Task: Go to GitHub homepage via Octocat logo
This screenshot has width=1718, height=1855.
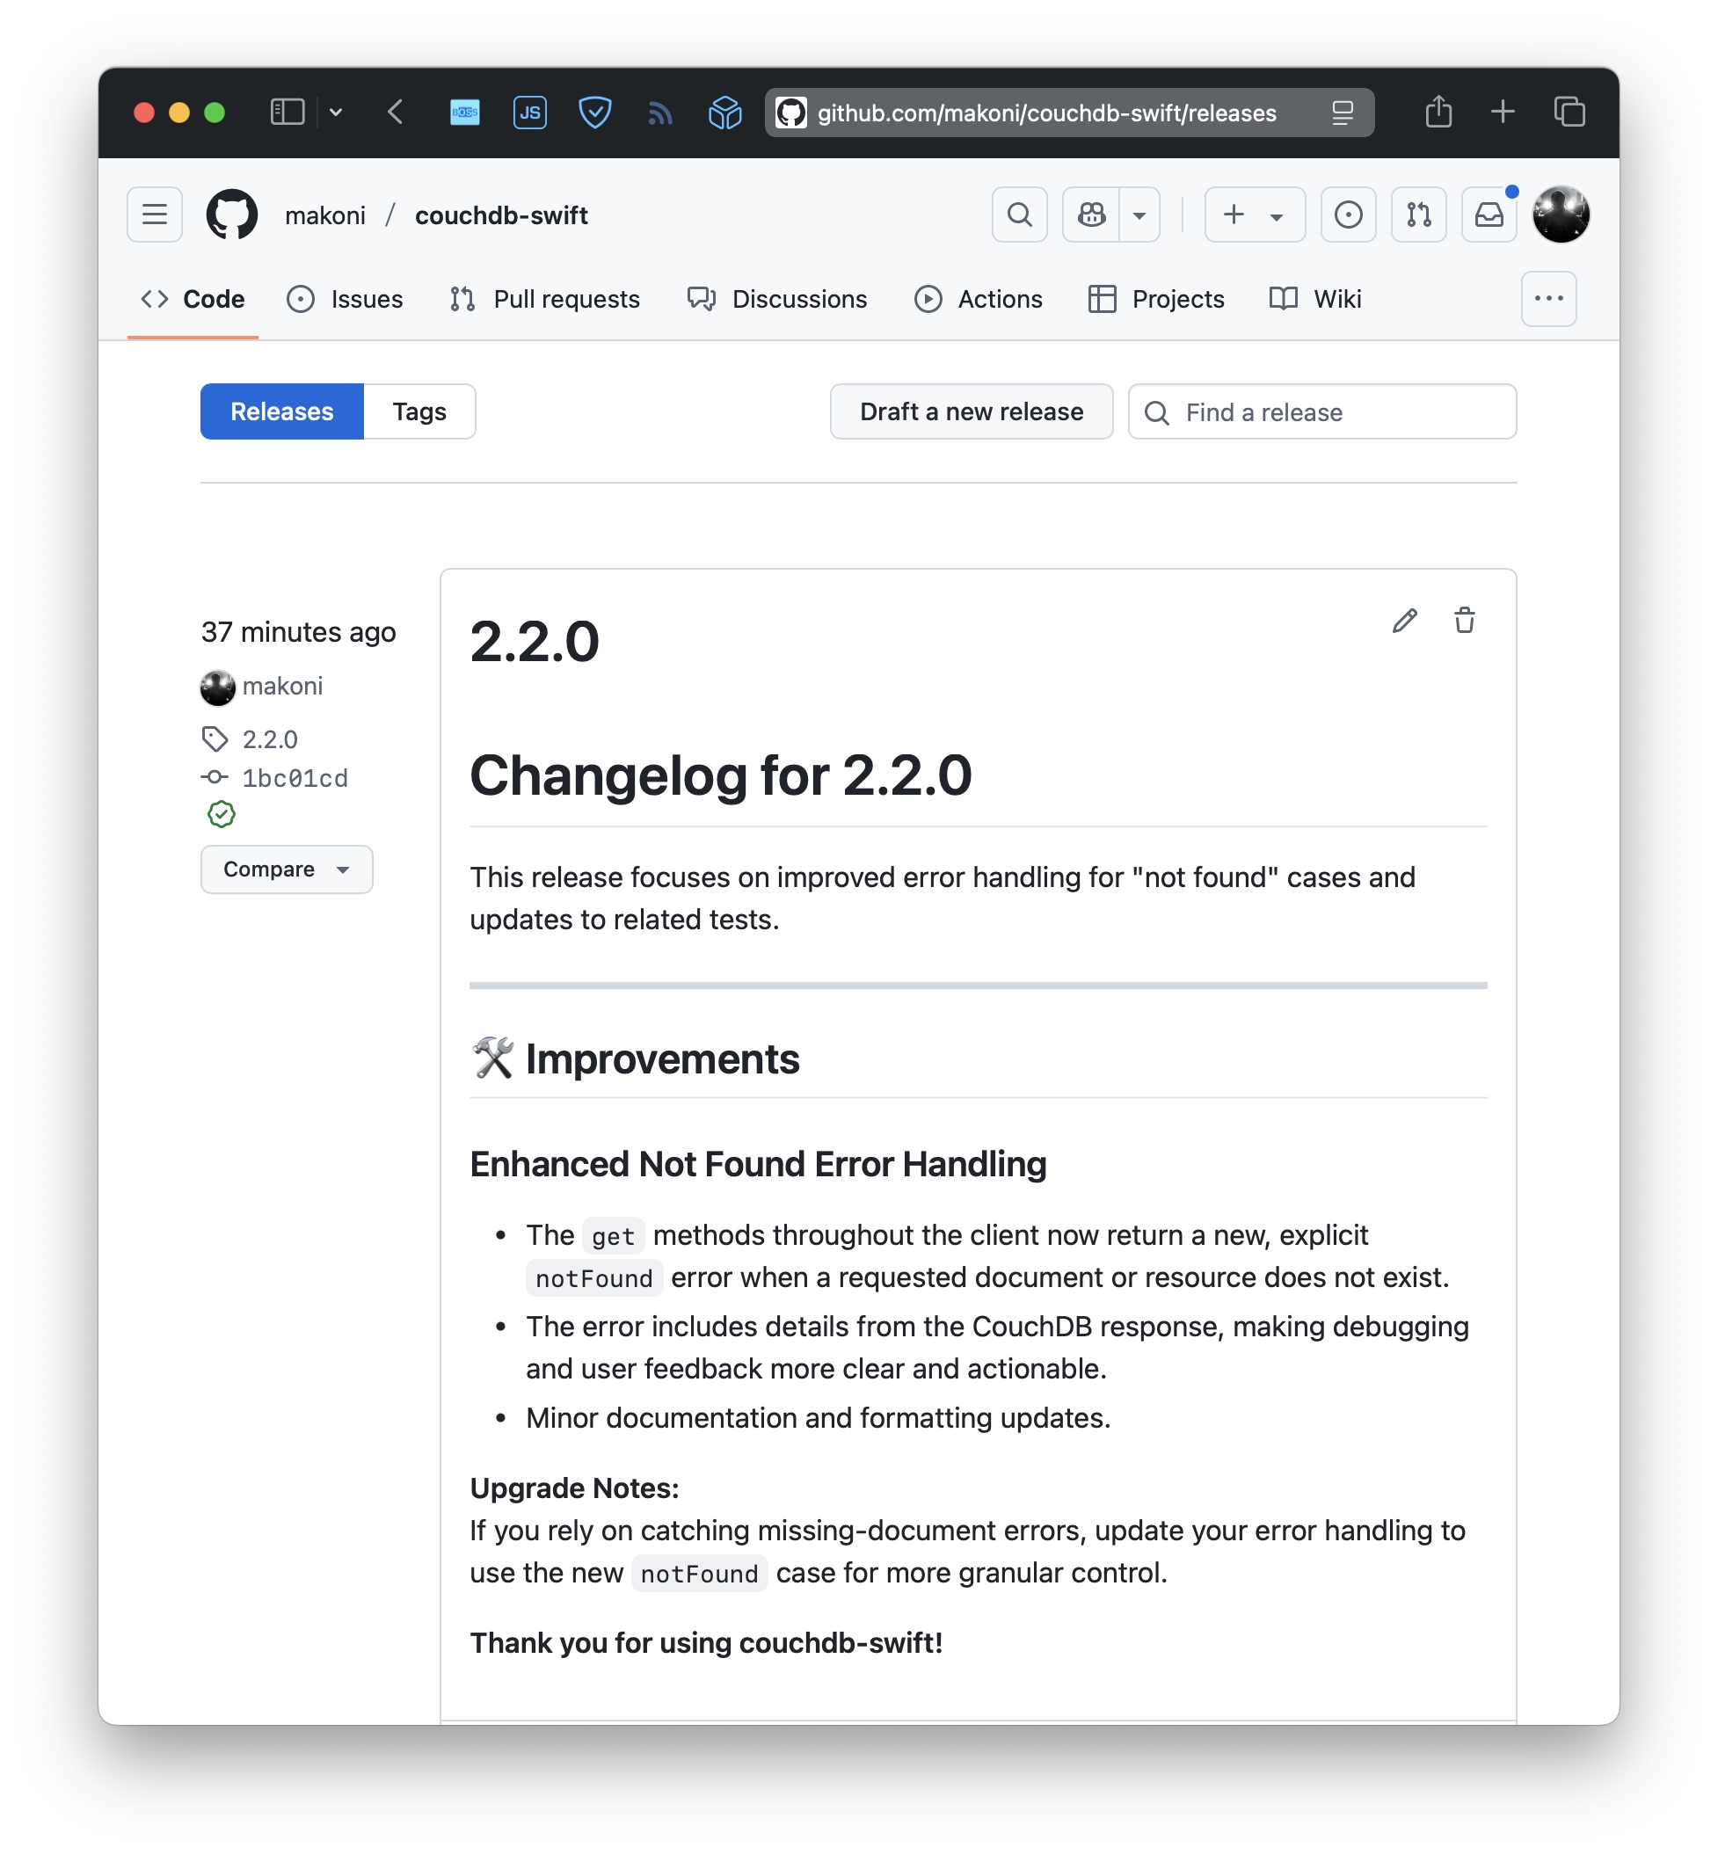Action: 231,215
